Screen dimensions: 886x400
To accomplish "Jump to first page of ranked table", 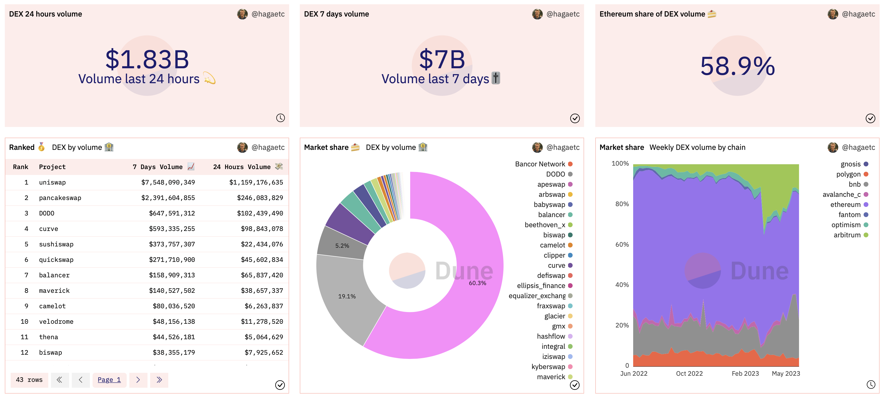I will [x=59, y=380].
